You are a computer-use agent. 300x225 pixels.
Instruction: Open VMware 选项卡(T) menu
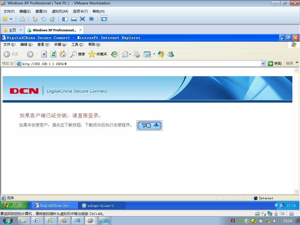80,11
